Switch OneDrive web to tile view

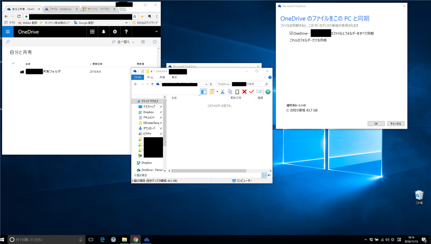tap(143, 42)
